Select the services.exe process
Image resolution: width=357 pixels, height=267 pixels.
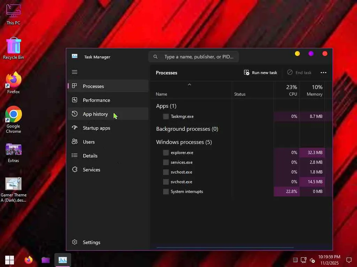tap(241, 162)
